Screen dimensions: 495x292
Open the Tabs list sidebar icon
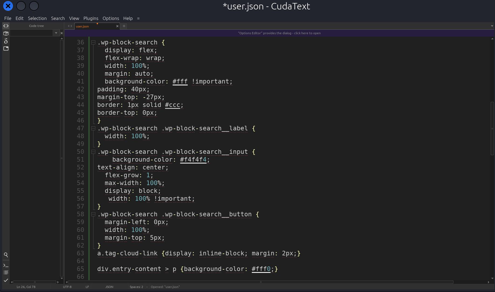[x=6, y=48]
